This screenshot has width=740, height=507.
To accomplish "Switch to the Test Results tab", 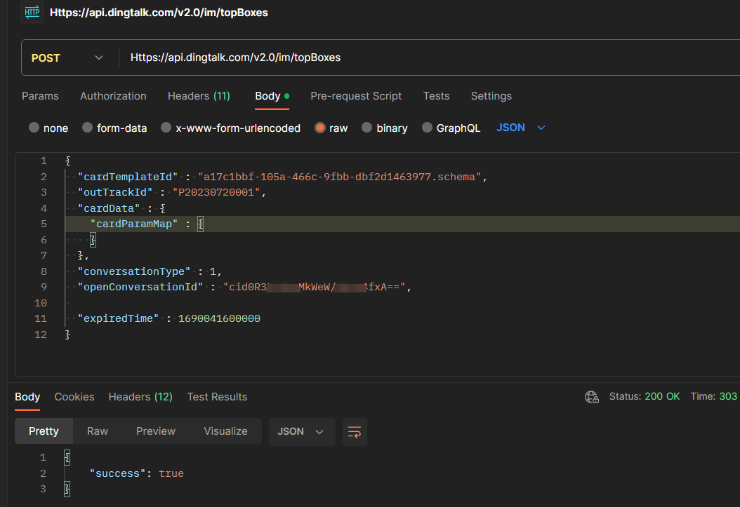I will point(217,397).
